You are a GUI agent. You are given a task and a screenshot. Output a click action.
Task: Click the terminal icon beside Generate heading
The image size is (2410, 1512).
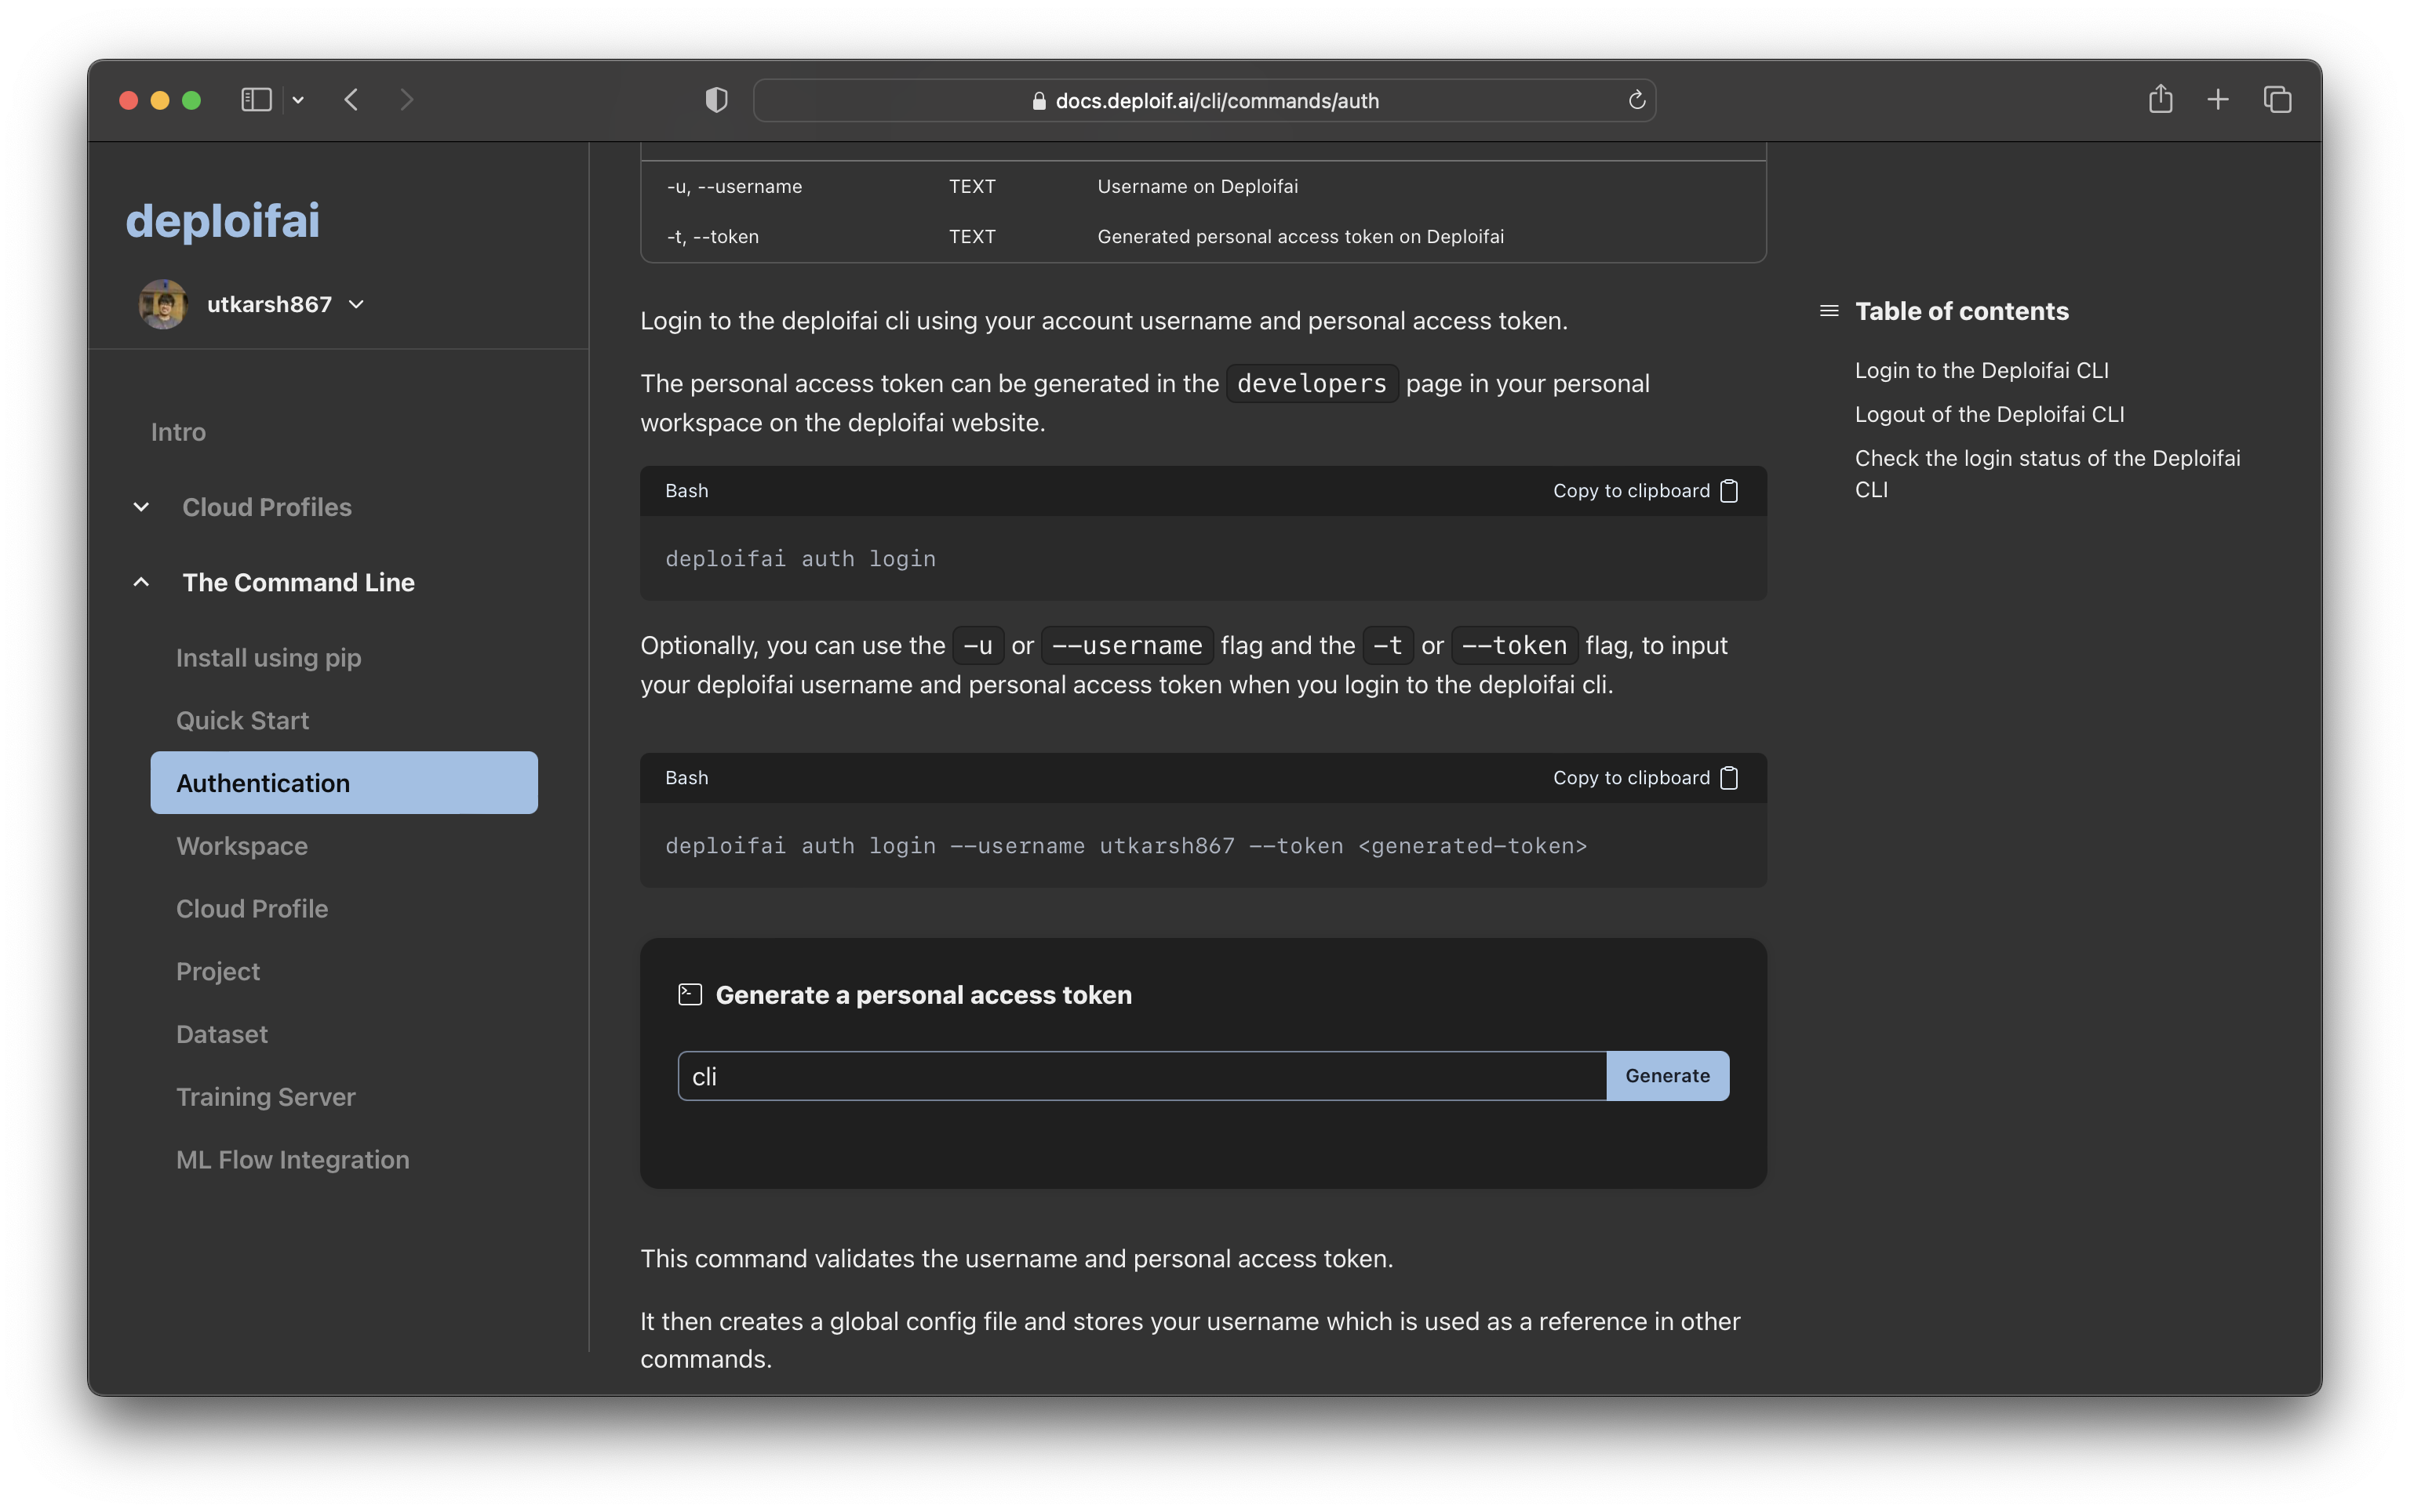690,995
